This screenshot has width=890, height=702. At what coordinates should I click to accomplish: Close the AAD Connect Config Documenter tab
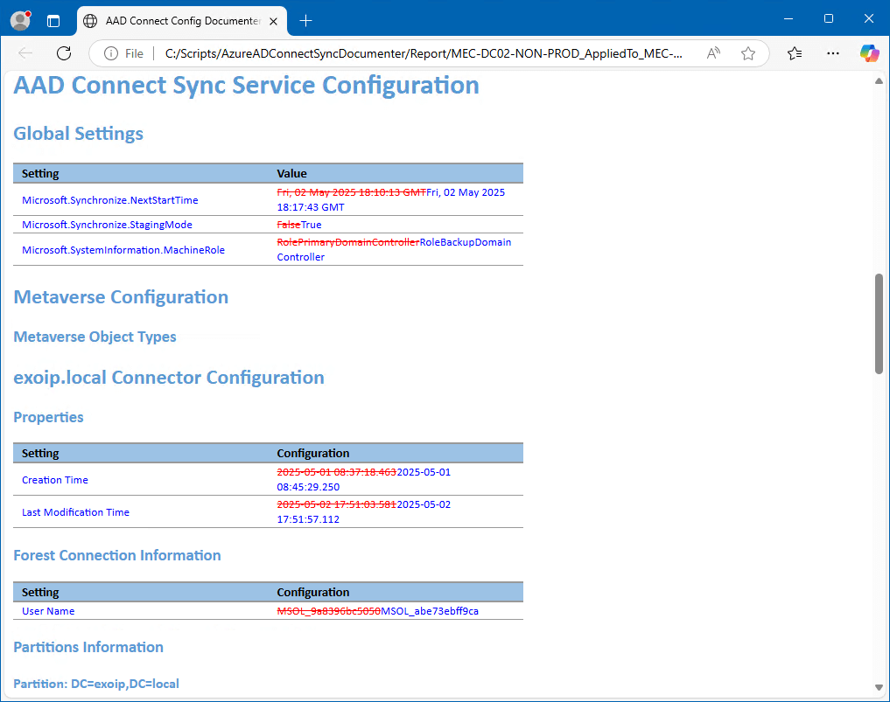(x=275, y=20)
